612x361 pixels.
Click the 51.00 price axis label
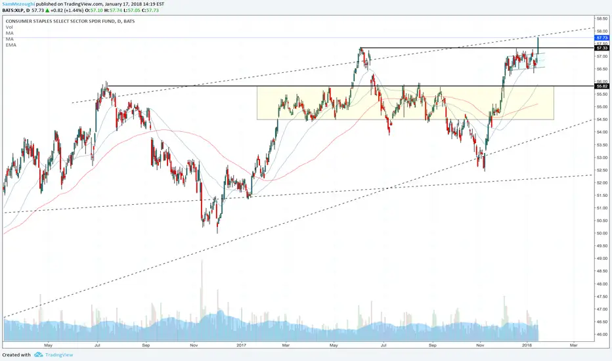point(602,208)
